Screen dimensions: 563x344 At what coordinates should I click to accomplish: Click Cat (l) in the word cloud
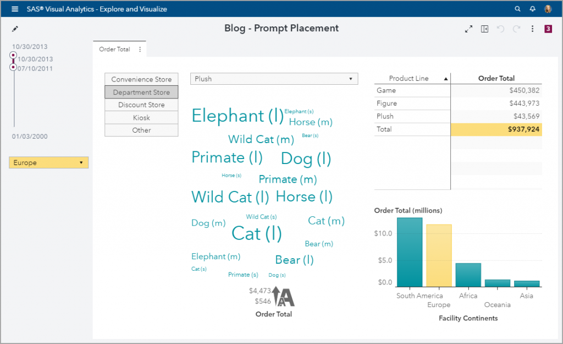(x=257, y=233)
